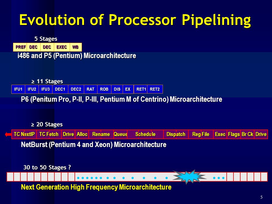This screenshot has height=204, width=272.
Task: Click the '≥ 11 Stages' label
Action: click(x=47, y=81)
